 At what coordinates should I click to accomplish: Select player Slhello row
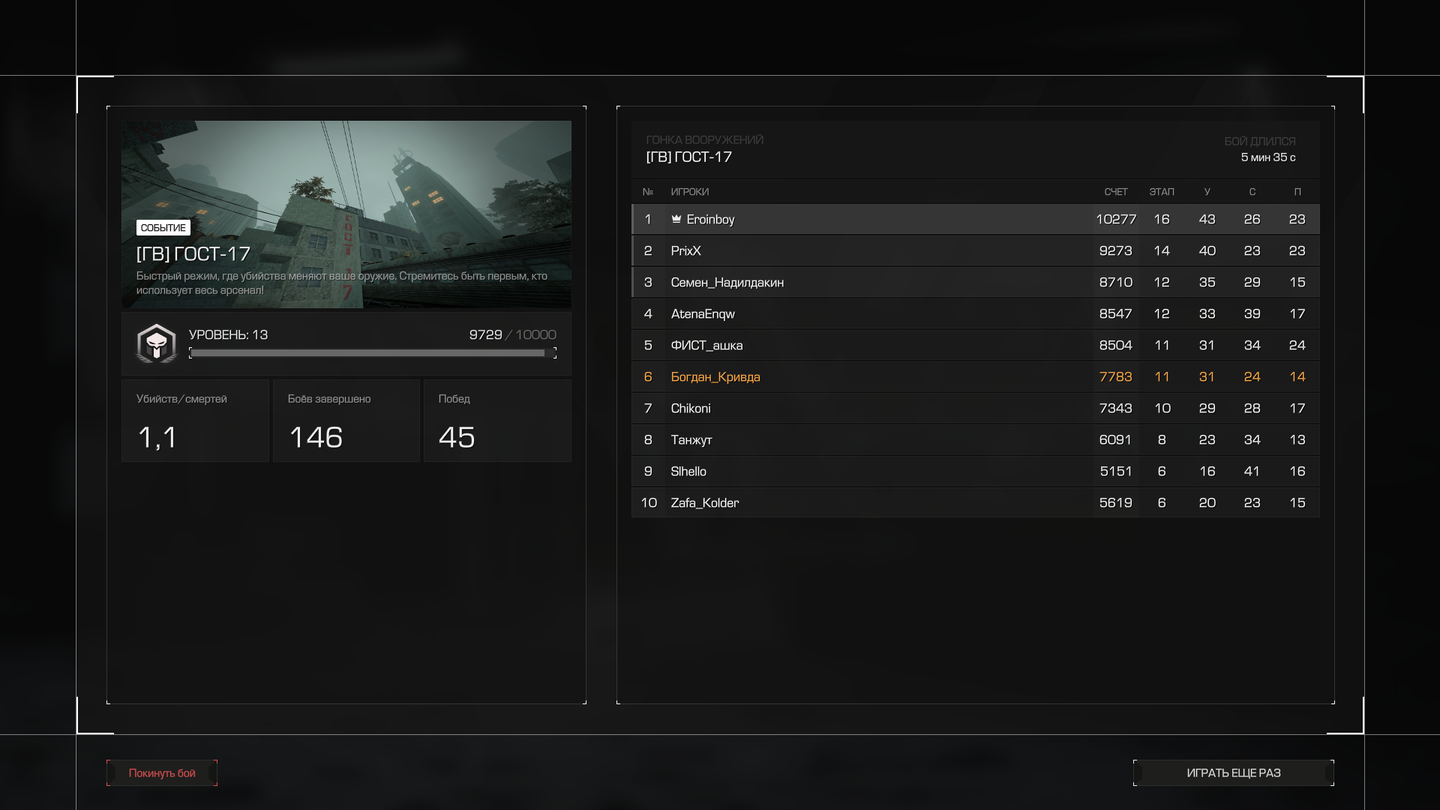click(x=976, y=471)
